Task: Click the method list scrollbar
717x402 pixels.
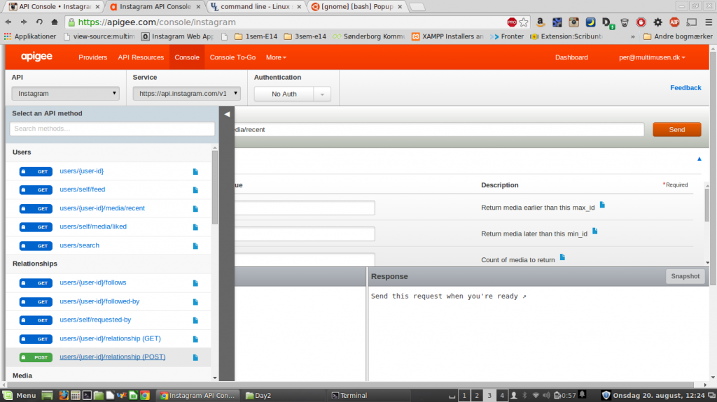Action: click(x=215, y=187)
